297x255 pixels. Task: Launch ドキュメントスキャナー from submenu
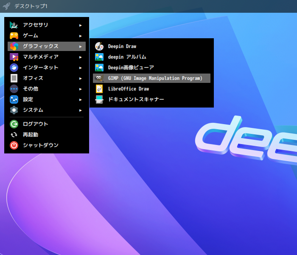coord(151,99)
